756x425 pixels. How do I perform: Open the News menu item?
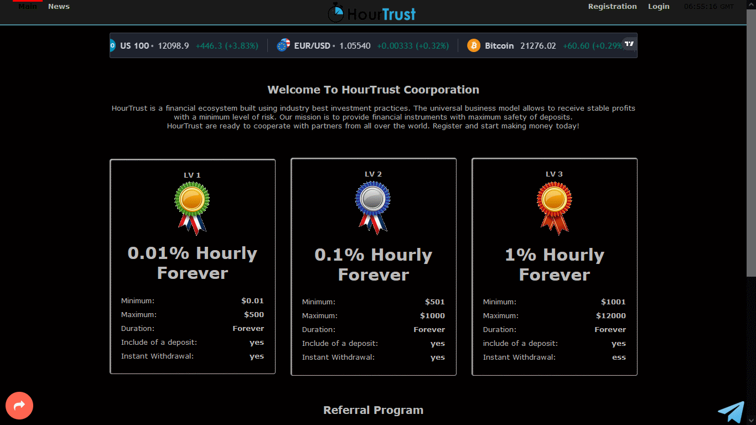(x=59, y=7)
